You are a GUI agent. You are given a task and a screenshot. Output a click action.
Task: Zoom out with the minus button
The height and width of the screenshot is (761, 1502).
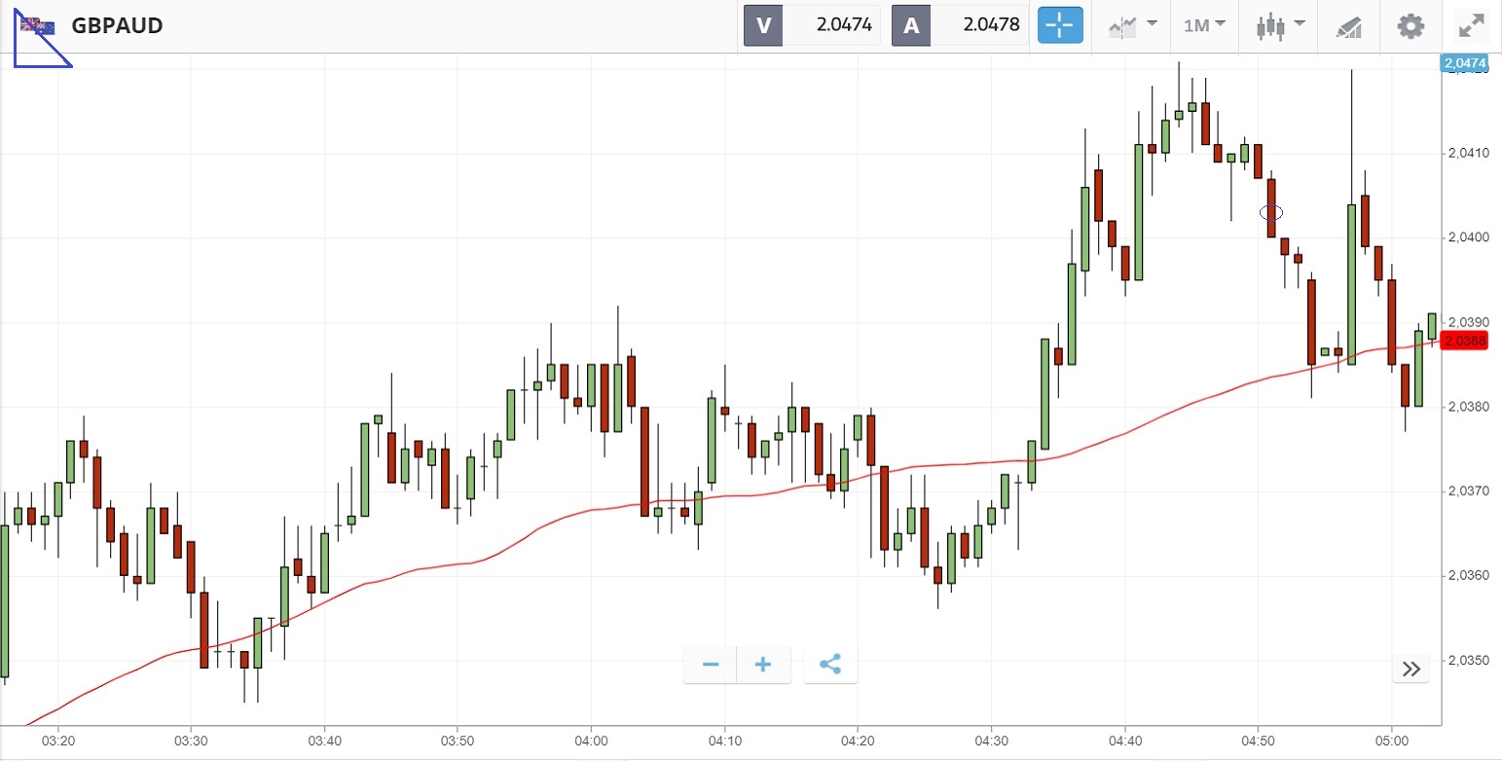tap(711, 665)
